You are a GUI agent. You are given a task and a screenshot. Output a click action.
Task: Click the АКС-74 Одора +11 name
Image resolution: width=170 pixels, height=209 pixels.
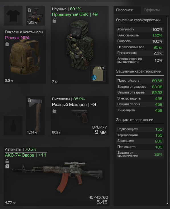[x=26, y=155]
